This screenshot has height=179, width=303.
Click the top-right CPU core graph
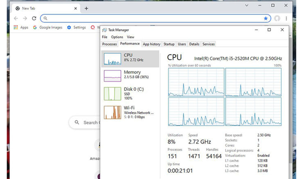[x=253, y=82]
